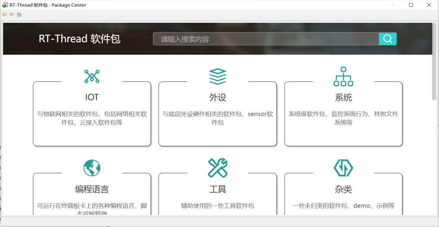Click the back arrow navigation icon
Screen dimensions: 439x227
click(4, 14)
